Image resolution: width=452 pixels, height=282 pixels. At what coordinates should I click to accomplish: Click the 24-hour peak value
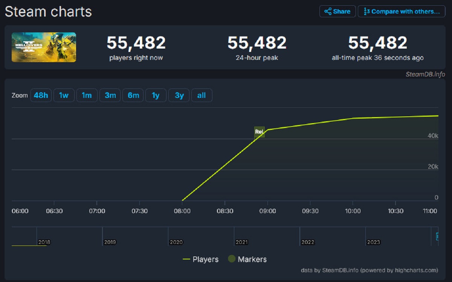point(257,43)
